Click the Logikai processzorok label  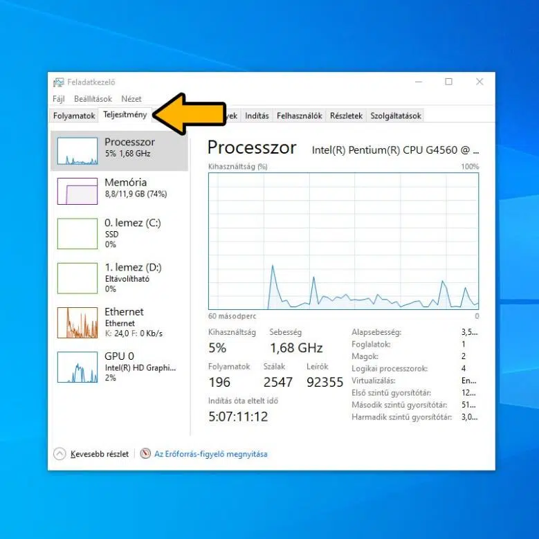[390, 369]
